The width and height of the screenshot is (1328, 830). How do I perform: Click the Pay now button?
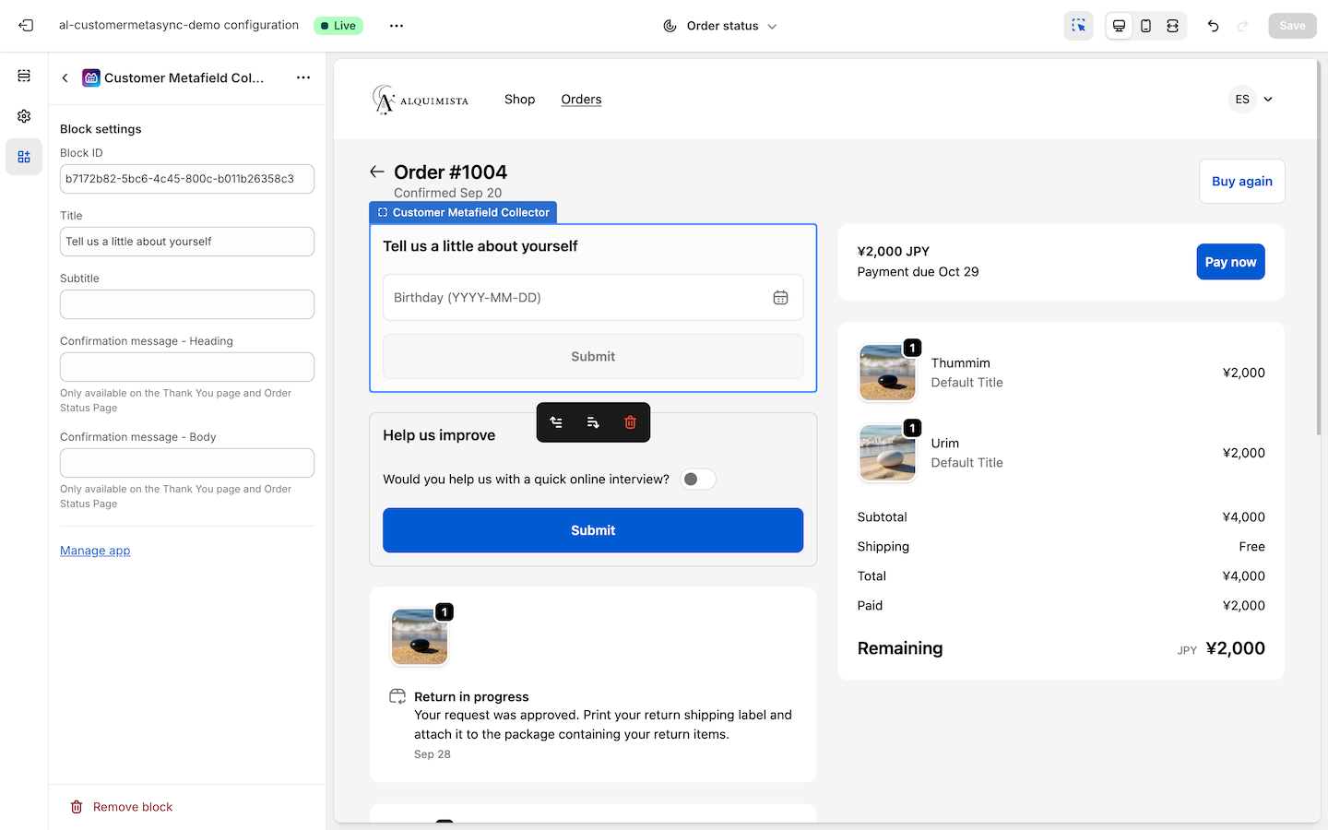pos(1230,262)
